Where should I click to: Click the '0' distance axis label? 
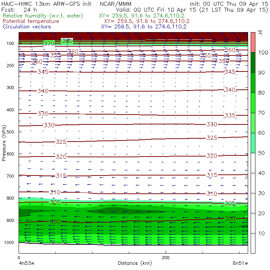(x=19, y=258)
